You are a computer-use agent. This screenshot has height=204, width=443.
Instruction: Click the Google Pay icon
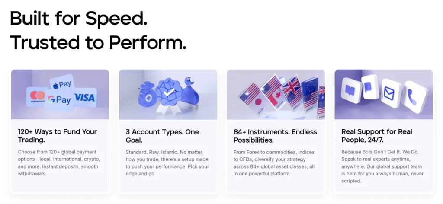(60, 100)
